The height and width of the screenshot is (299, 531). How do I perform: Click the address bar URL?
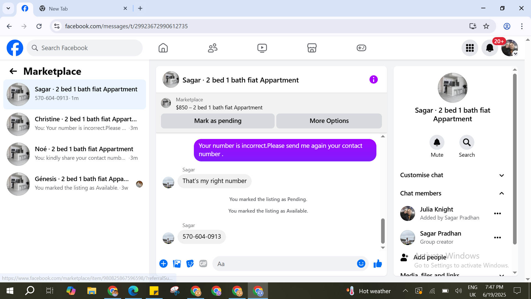coord(126,26)
